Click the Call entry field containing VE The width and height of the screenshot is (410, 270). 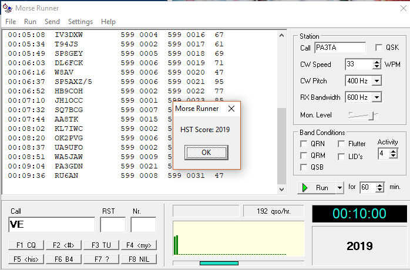(52, 225)
